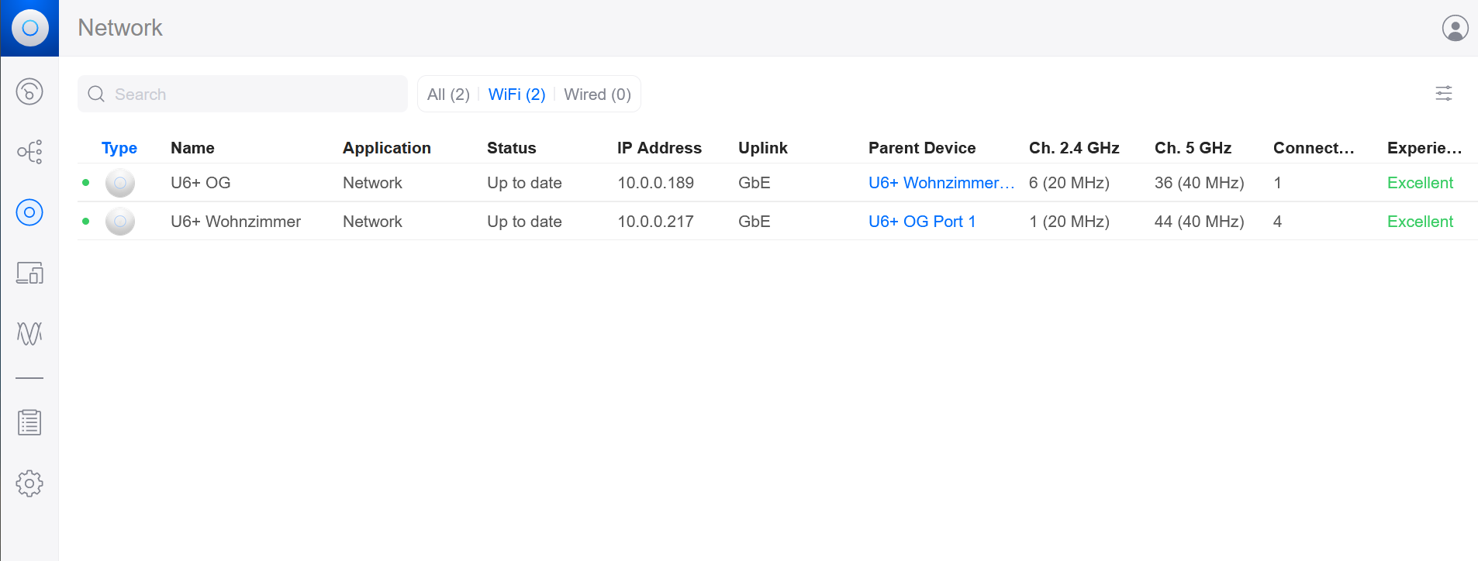
Task: Open the Settings gear icon
Action: [x=29, y=484]
